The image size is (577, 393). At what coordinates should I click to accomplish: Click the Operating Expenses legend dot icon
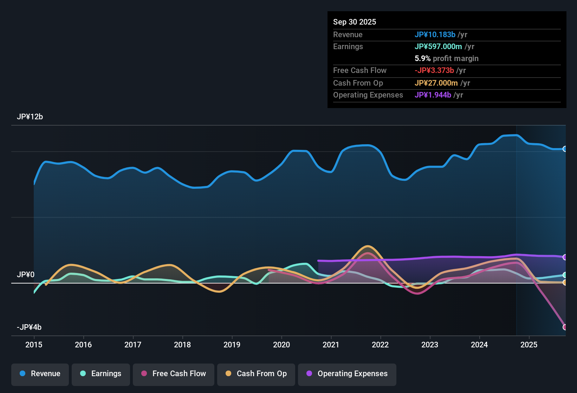(309, 374)
